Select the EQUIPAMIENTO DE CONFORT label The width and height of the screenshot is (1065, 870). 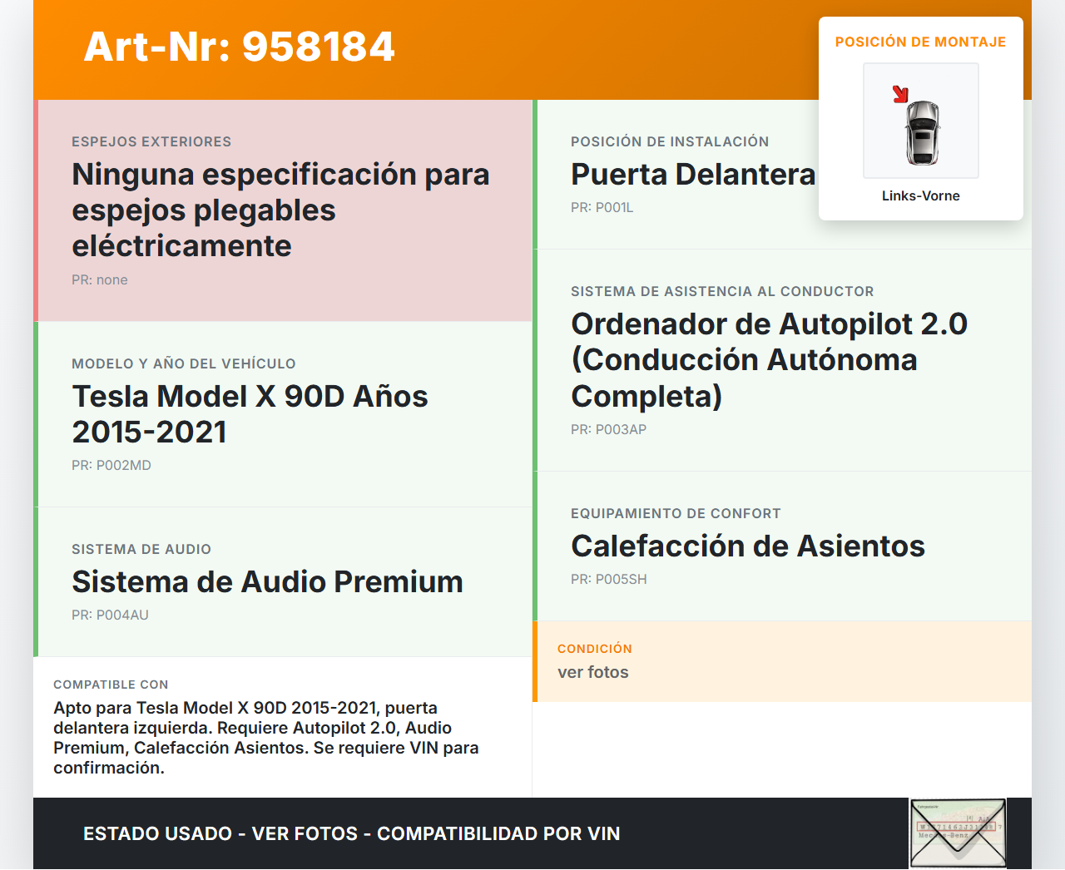point(676,513)
